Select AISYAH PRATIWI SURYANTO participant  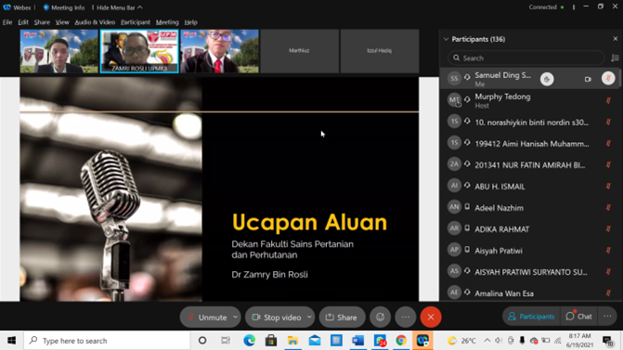click(529, 272)
